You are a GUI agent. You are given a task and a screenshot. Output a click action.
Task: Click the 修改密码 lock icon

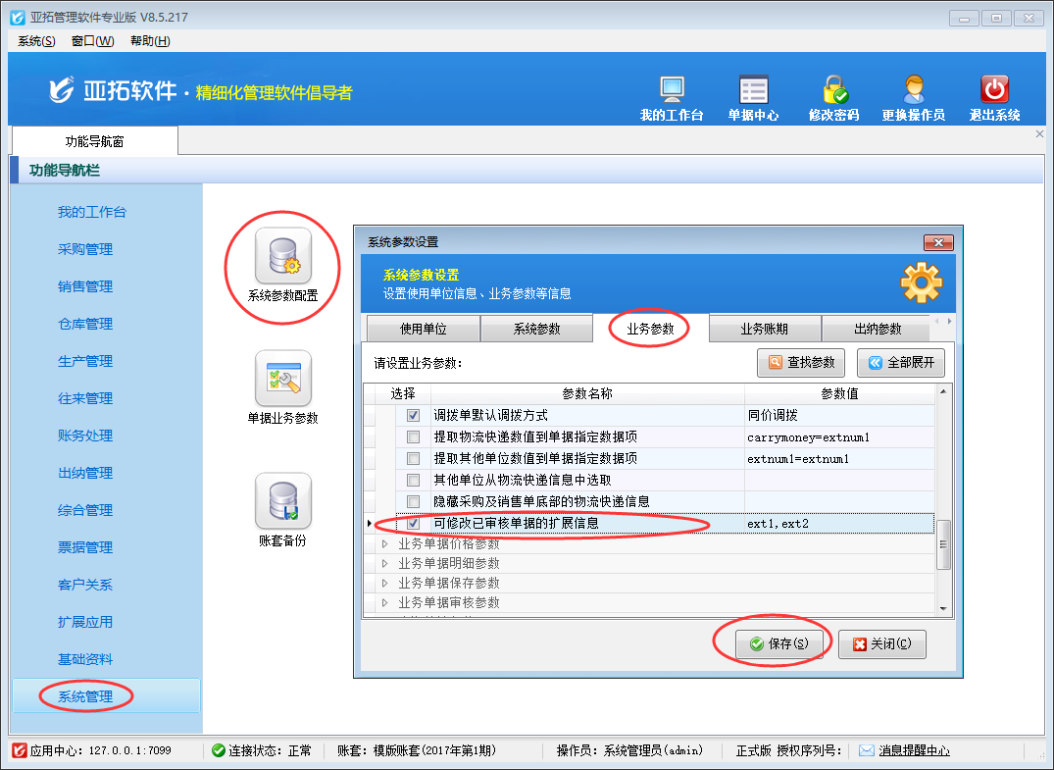[x=834, y=90]
